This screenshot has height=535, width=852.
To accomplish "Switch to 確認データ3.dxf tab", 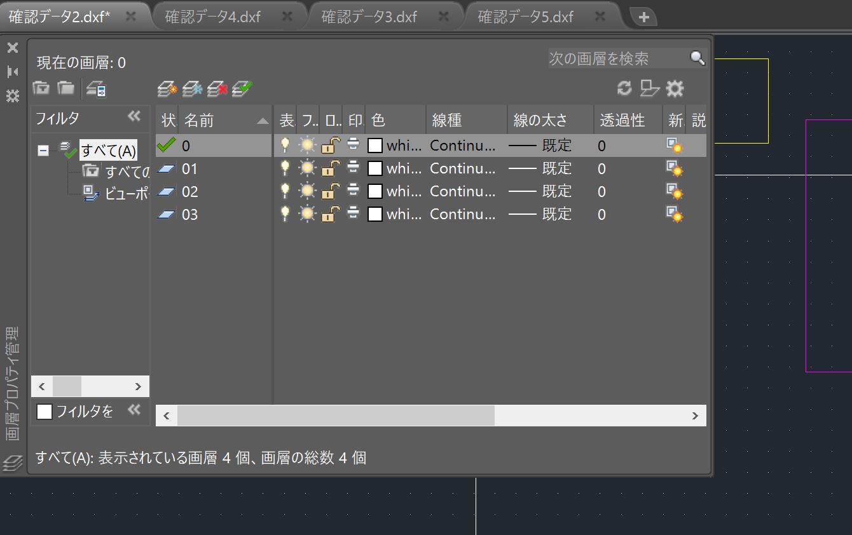I will click(369, 17).
